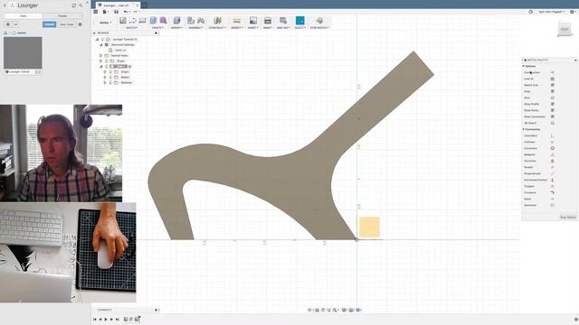Expand the Sketches folder node

105,83
